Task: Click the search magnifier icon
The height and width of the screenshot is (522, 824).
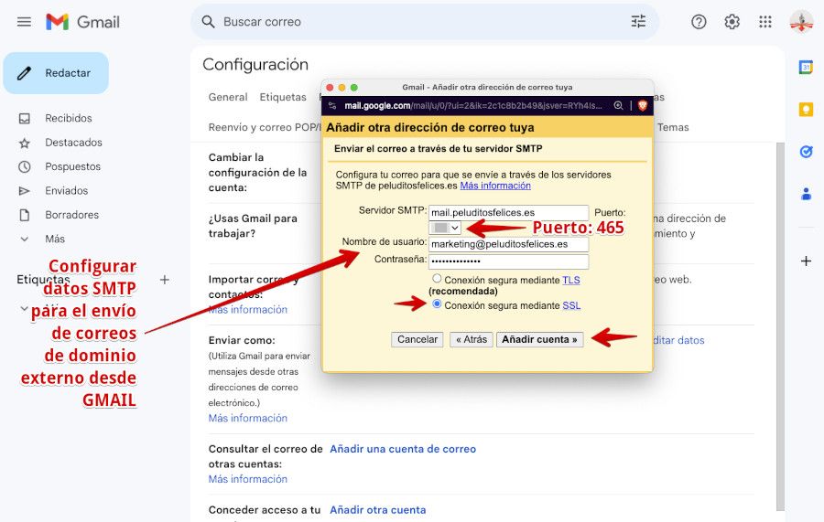Action: 208,22
